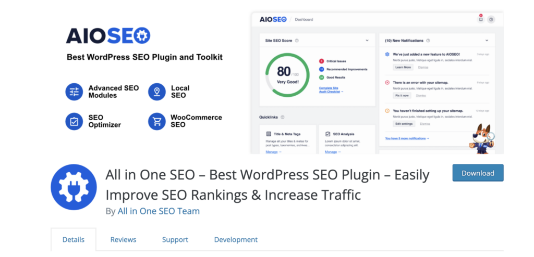Open the Support tab
Image resolution: width=534 pixels, height=257 pixels.
(x=175, y=240)
